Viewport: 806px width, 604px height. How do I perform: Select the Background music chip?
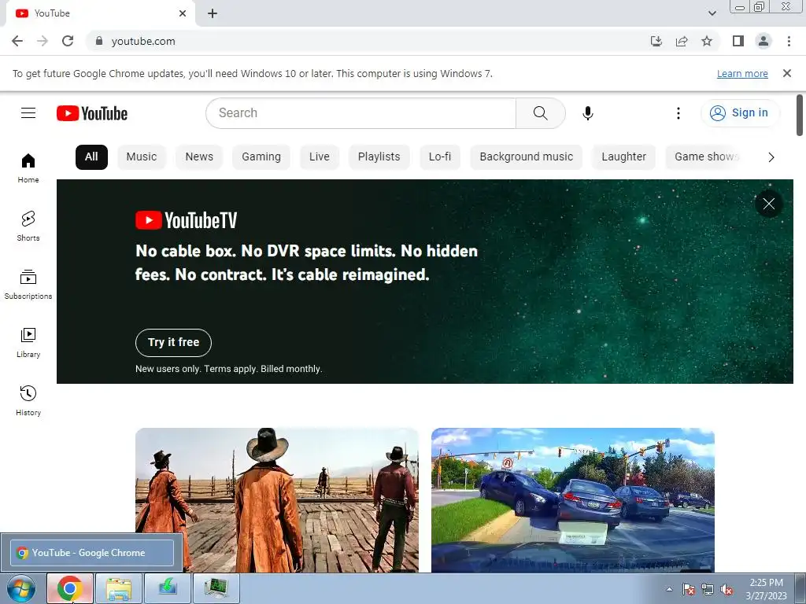coord(526,157)
